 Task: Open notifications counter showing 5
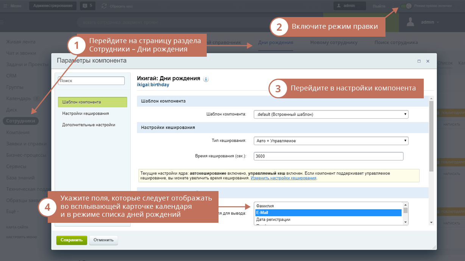click(x=87, y=6)
